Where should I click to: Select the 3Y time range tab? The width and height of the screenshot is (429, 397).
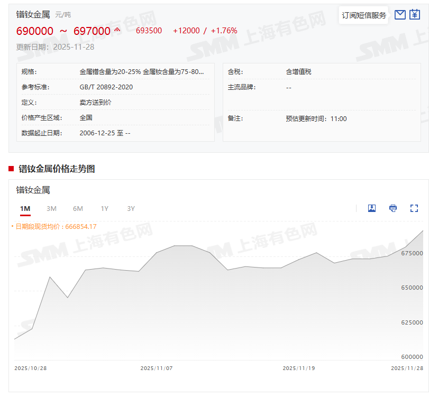coord(131,209)
